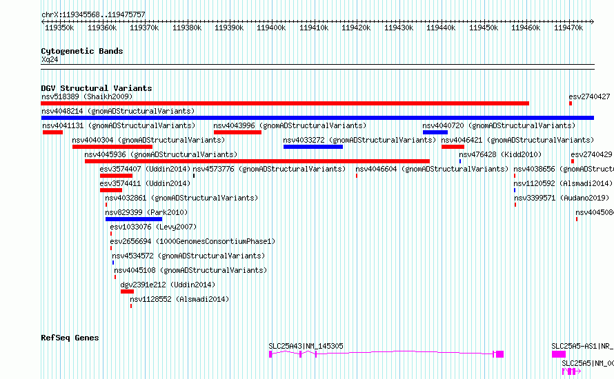Click the chrX:119345568..119475757 region label
This screenshot has width=614, height=379.
click(93, 14)
